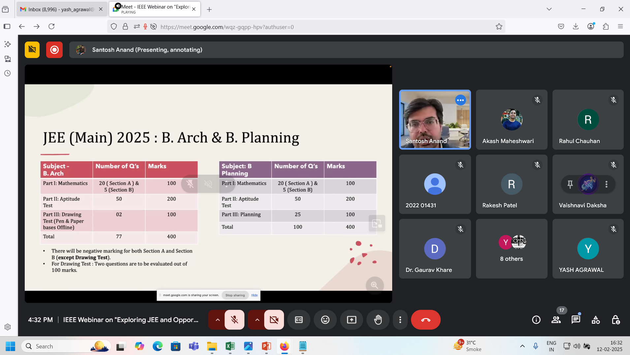Open the emoji reactions button
The width and height of the screenshot is (630, 355).
pyautogui.click(x=325, y=320)
